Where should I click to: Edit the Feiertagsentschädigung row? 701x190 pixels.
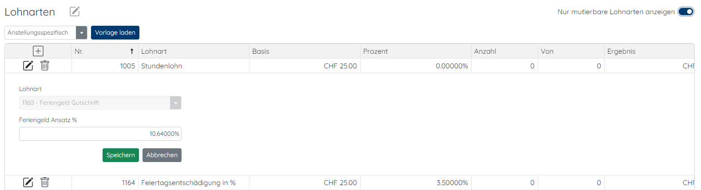[x=28, y=182]
